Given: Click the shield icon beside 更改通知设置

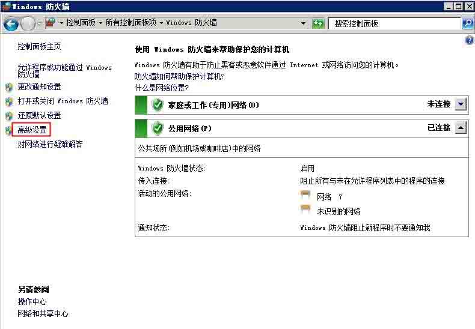Looking at the screenshot, I should 9,87.
